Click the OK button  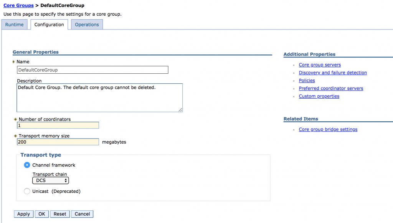42,214
